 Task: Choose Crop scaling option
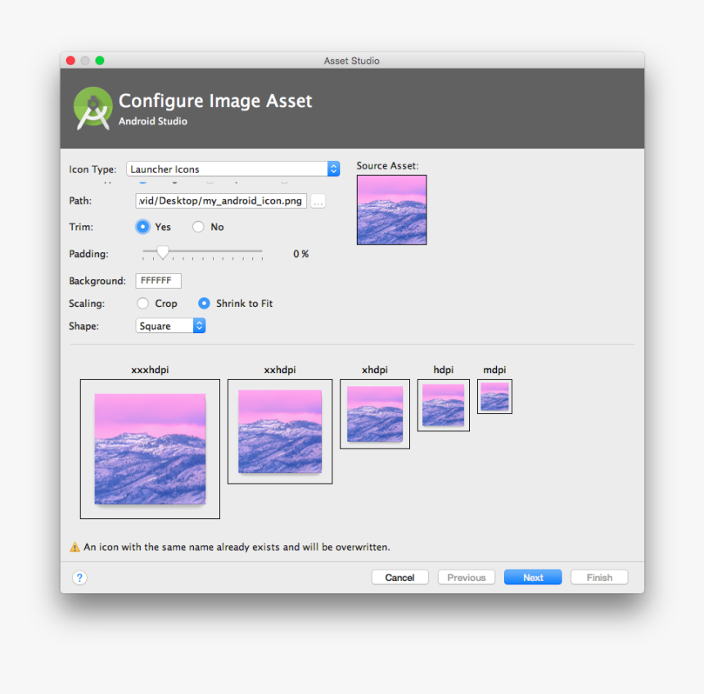pyautogui.click(x=142, y=304)
